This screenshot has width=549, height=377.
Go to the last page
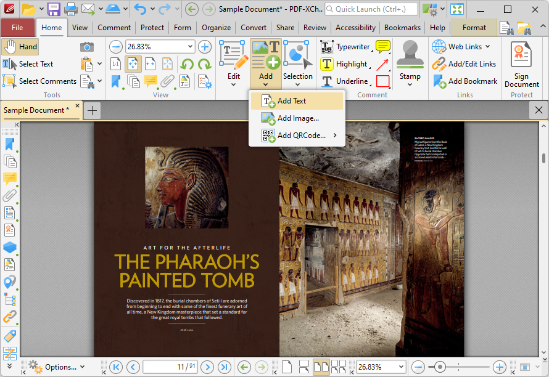click(224, 367)
